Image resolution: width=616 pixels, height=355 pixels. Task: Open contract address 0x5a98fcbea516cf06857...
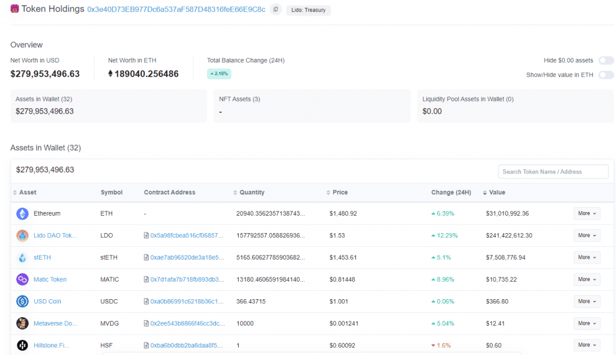tap(187, 235)
